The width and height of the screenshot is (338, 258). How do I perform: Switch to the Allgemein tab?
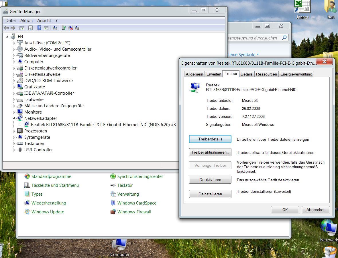point(194,74)
